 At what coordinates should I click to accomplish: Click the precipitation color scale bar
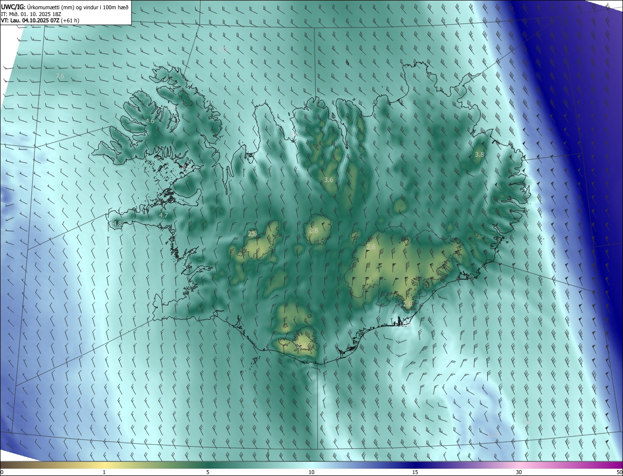tap(311, 465)
